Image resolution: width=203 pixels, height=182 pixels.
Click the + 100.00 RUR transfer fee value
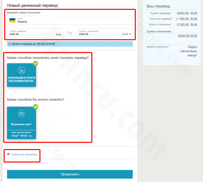click(187, 19)
